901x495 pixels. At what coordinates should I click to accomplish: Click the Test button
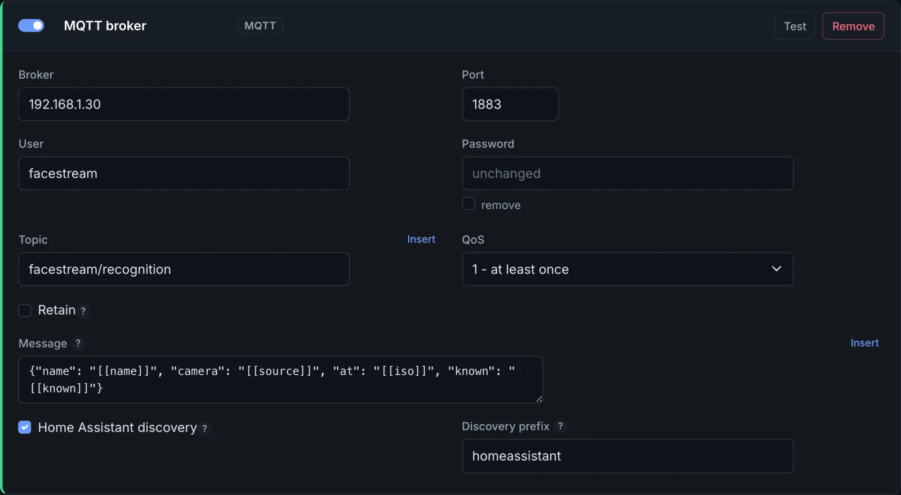[795, 26]
